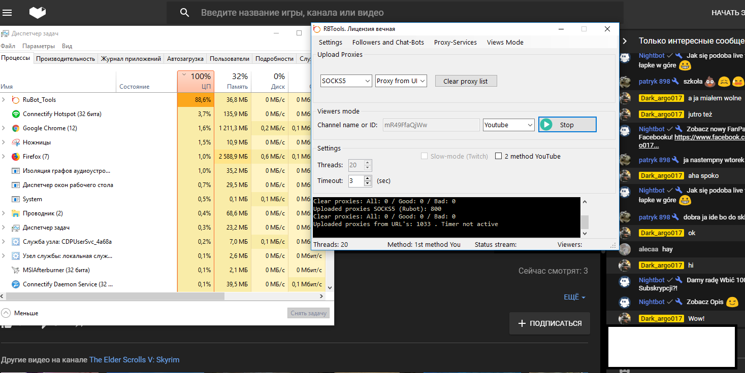The width and height of the screenshot is (745, 373).
Task: Collapse the chat panel chevron
Action: [x=625, y=41]
